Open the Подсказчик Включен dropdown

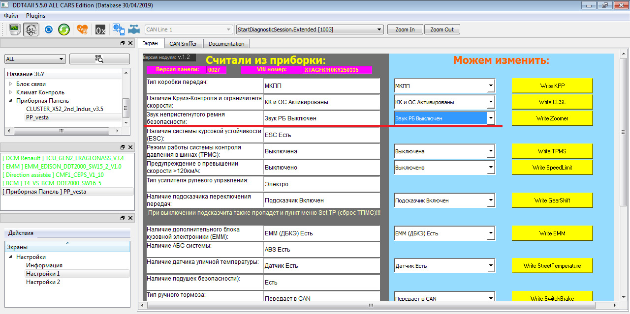coord(444,200)
